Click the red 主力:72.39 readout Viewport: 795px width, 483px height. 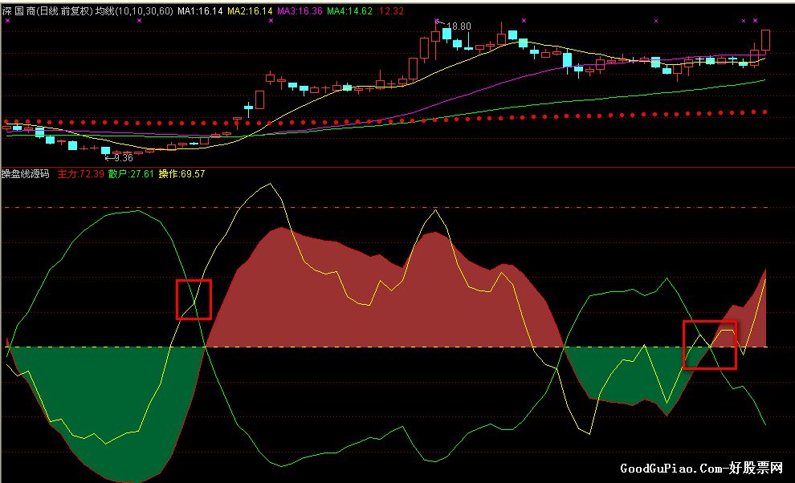pyautogui.click(x=80, y=174)
